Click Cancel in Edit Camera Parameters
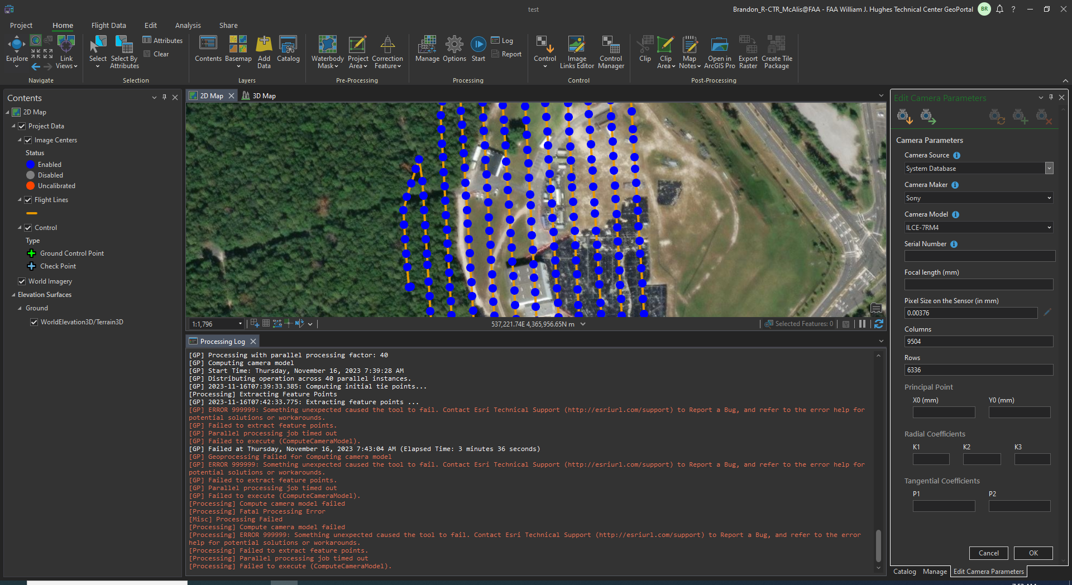 click(988, 553)
